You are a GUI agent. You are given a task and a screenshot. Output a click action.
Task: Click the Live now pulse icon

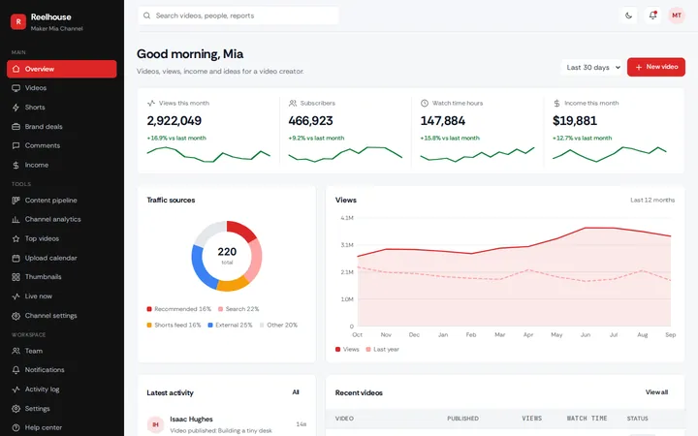point(16,296)
